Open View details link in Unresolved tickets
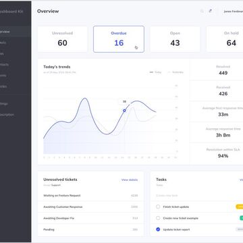 pos(130,180)
